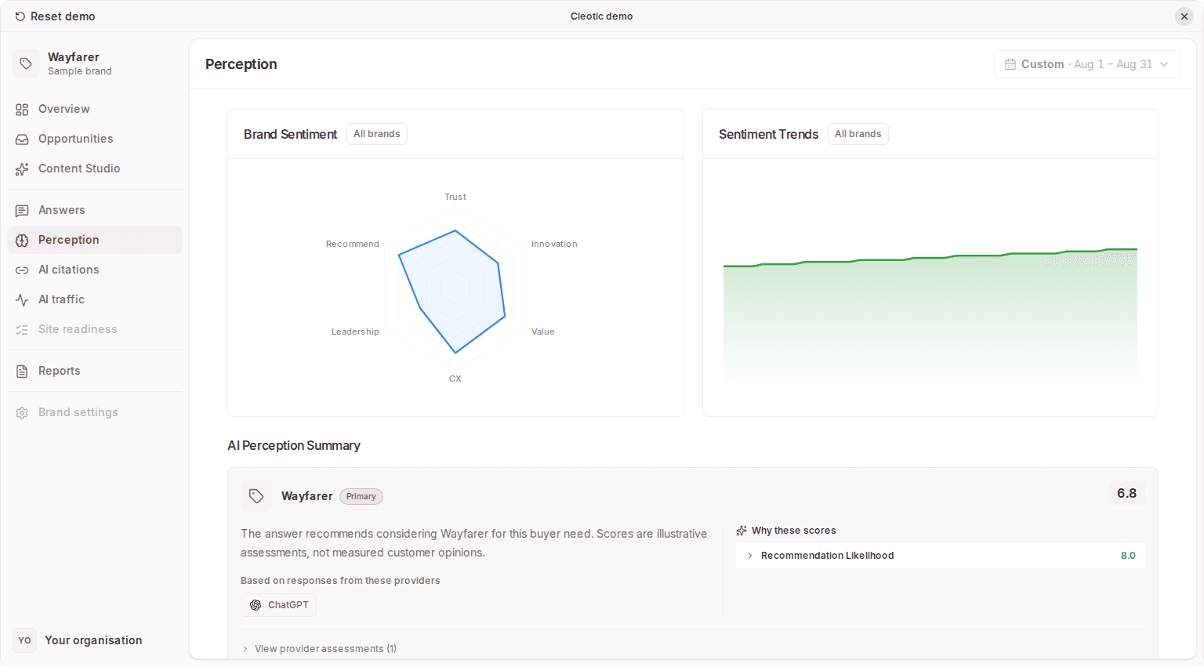Expand Recommendation Likelihood score row

point(941,556)
